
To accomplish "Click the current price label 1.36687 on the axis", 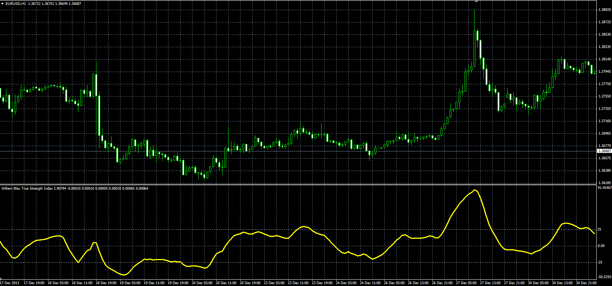I will (604, 151).
